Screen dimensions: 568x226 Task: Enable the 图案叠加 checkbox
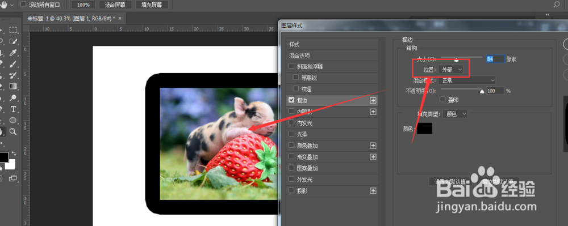click(291, 168)
